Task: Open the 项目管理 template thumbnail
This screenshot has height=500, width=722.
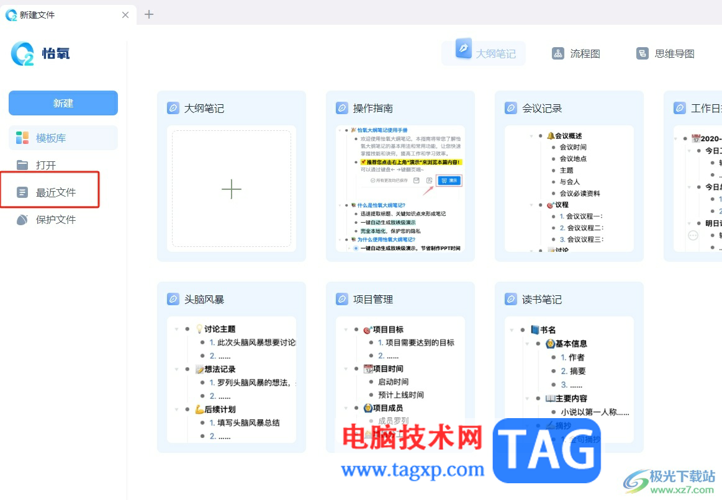Action: click(x=400, y=380)
